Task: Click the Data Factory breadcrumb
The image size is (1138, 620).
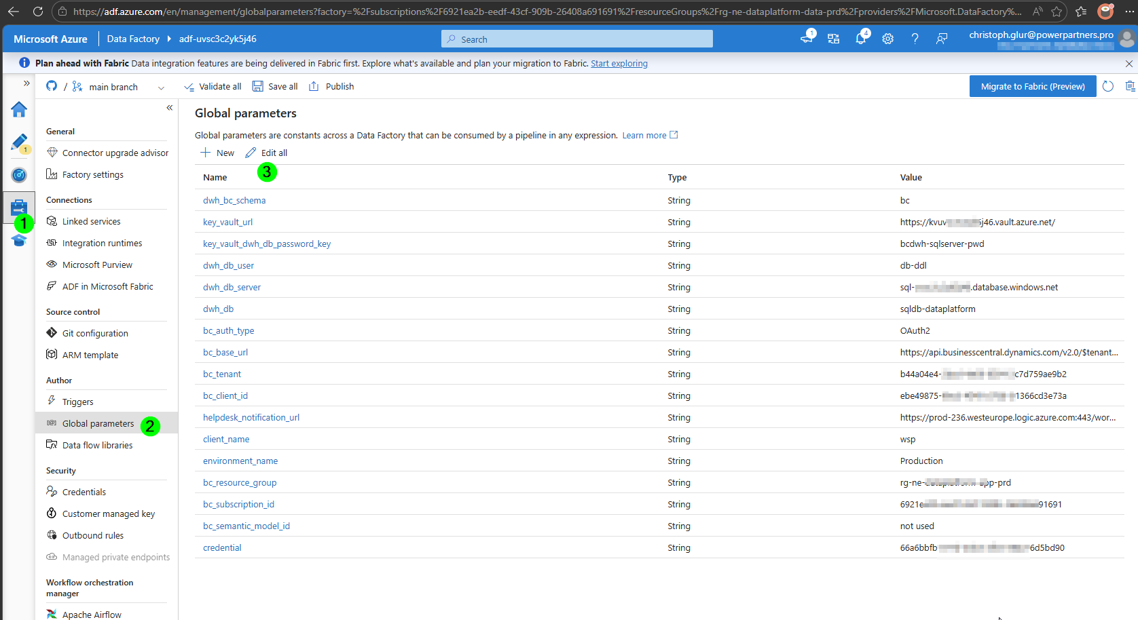Action: [133, 39]
